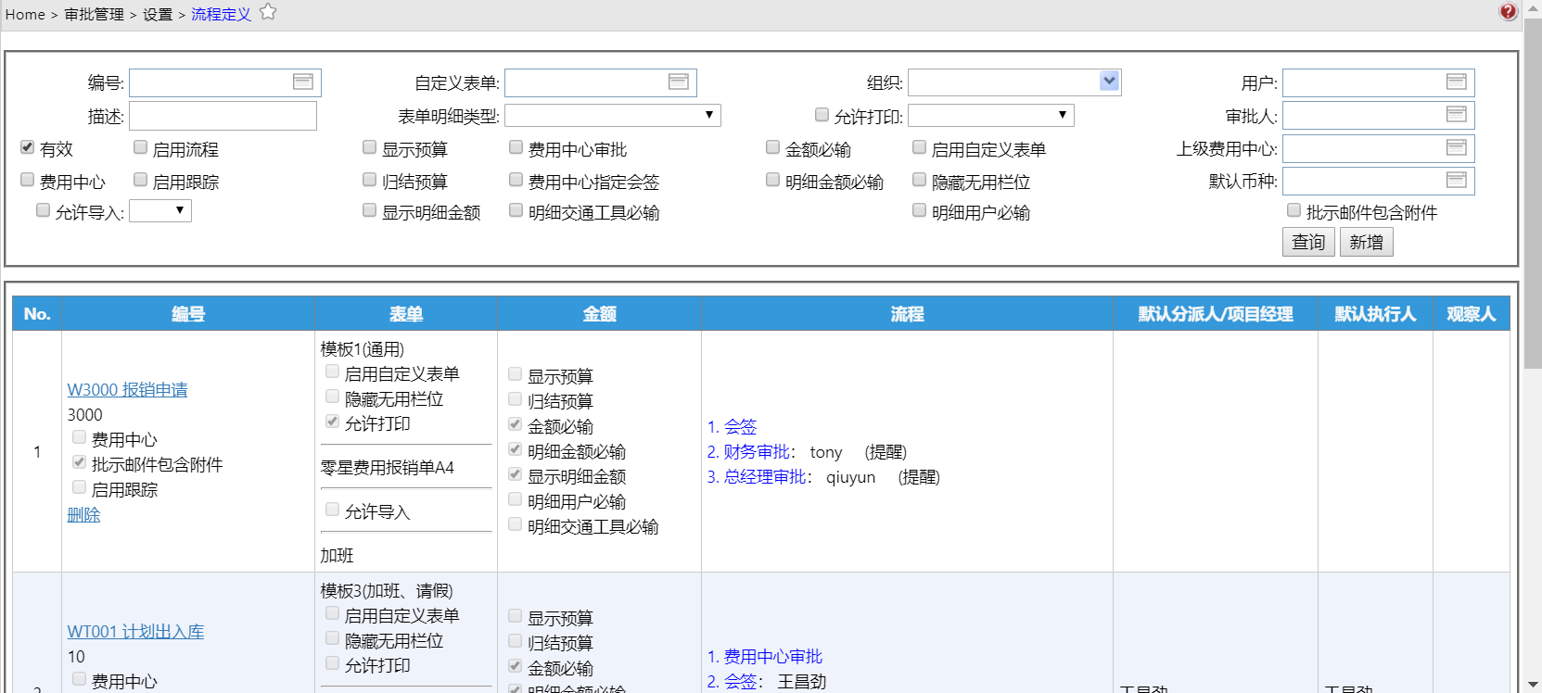The width and height of the screenshot is (1542, 693).
Task: Click the 默认执行人 column header
Action: click(x=1375, y=314)
